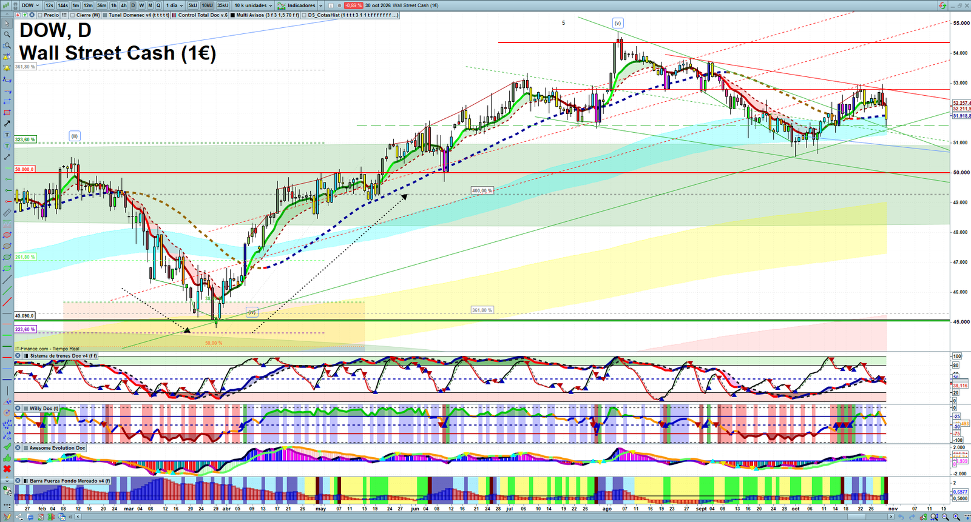Screen dimensions: 971x522
Task: Click the red X delete objects icon
Action: 7,469
